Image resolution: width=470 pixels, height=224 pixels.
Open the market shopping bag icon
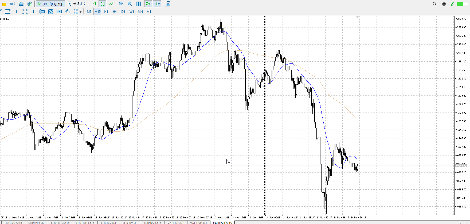(x=4, y=4)
